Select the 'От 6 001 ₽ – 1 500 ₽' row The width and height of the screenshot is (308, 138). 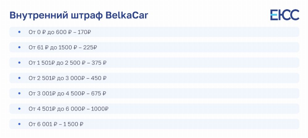[154, 124]
